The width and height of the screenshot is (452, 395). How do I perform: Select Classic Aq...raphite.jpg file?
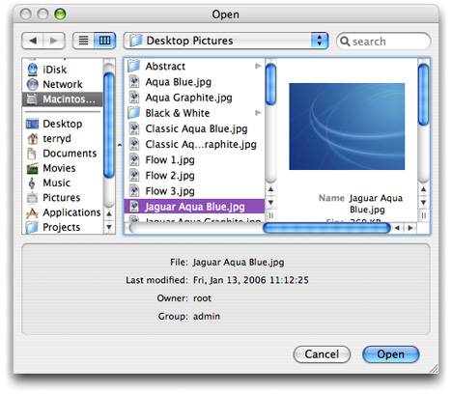(194, 144)
